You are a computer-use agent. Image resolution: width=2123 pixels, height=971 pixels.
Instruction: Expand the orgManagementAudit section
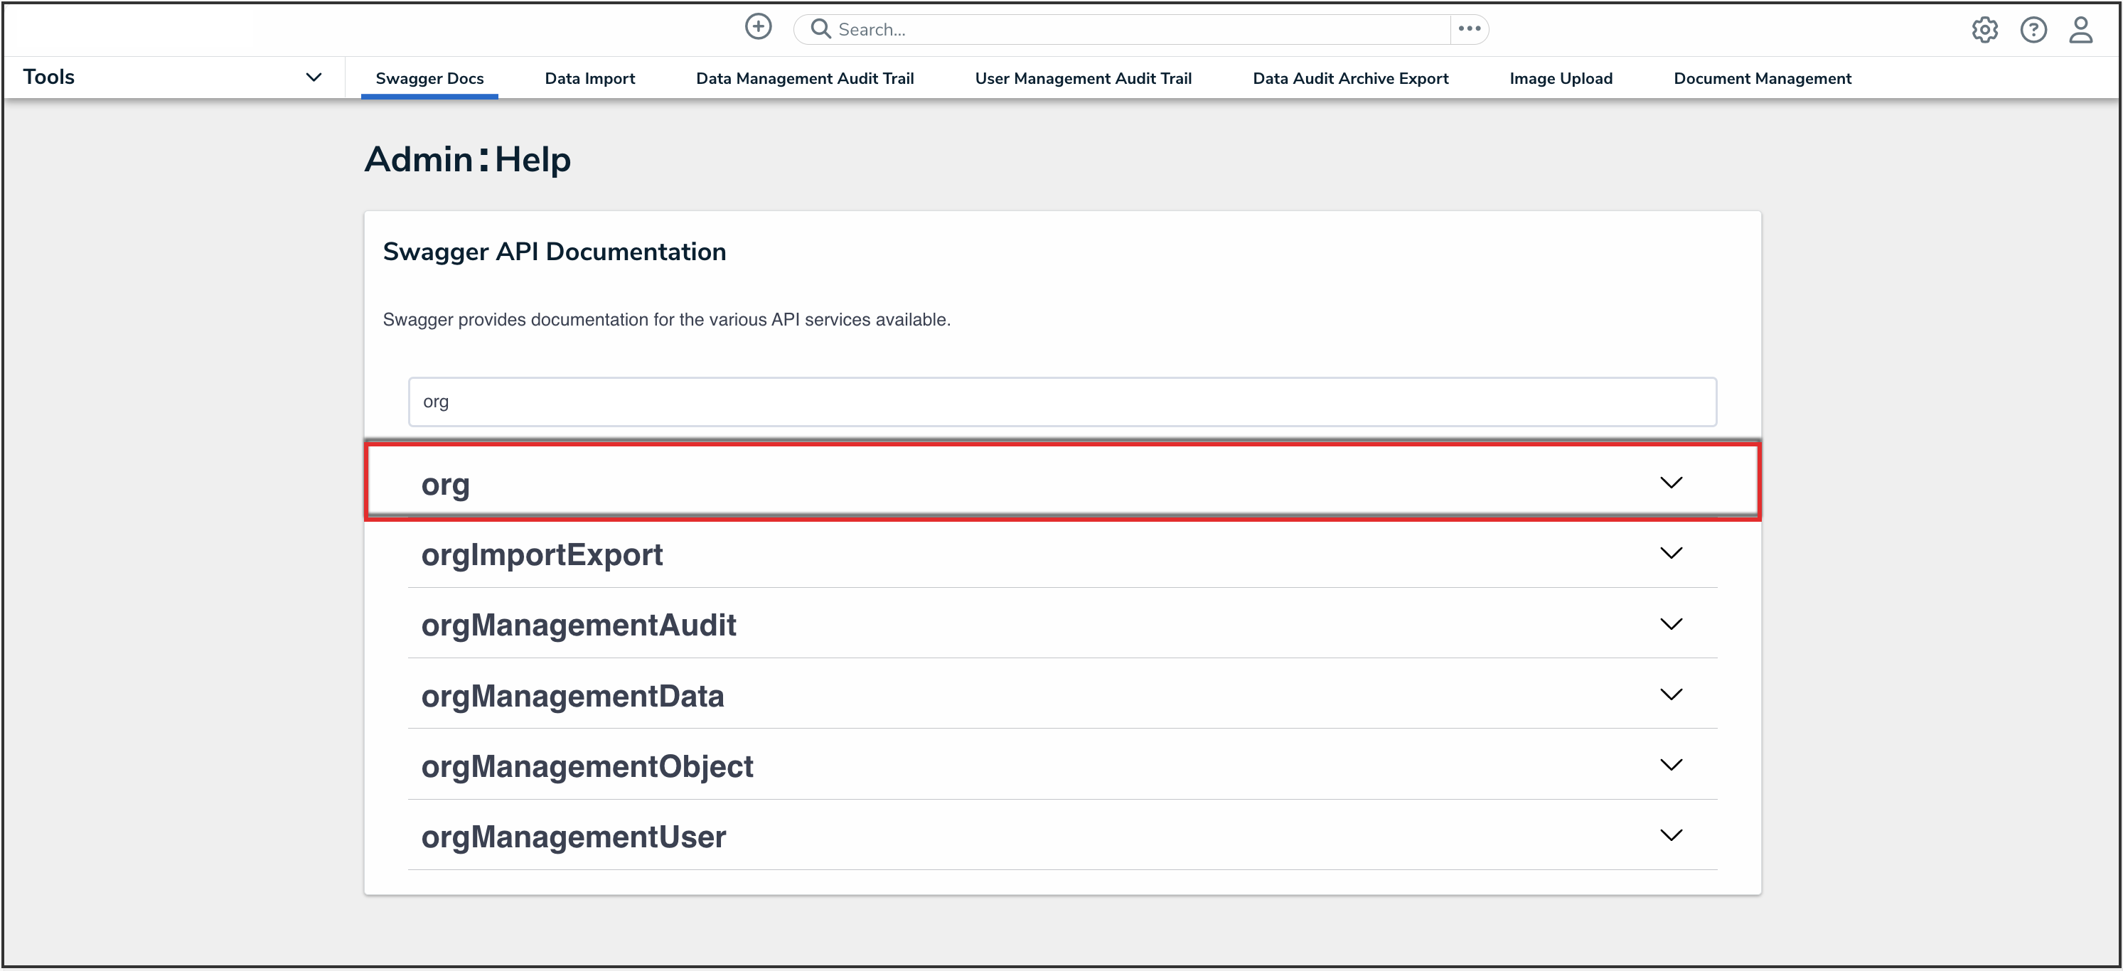tap(1672, 624)
